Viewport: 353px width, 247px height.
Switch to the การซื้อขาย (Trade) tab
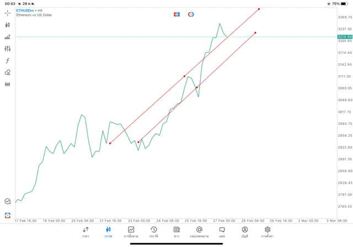[131, 232]
